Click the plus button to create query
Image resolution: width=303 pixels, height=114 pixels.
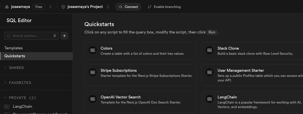point(64,36)
